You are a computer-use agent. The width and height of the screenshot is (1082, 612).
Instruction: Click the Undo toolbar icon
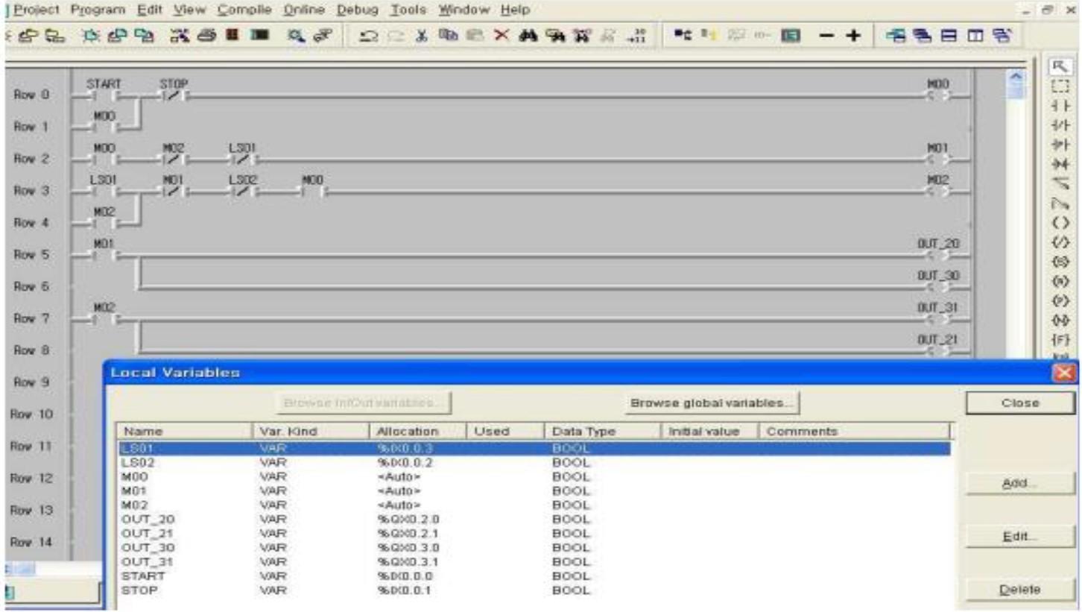click(x=369, y=36)
